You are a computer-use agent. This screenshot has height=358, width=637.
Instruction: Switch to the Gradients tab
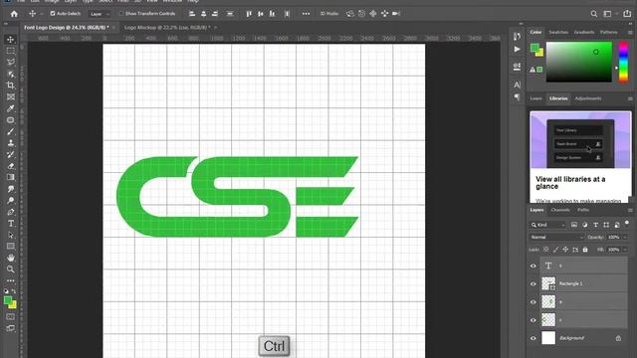[x=584, y=32]
